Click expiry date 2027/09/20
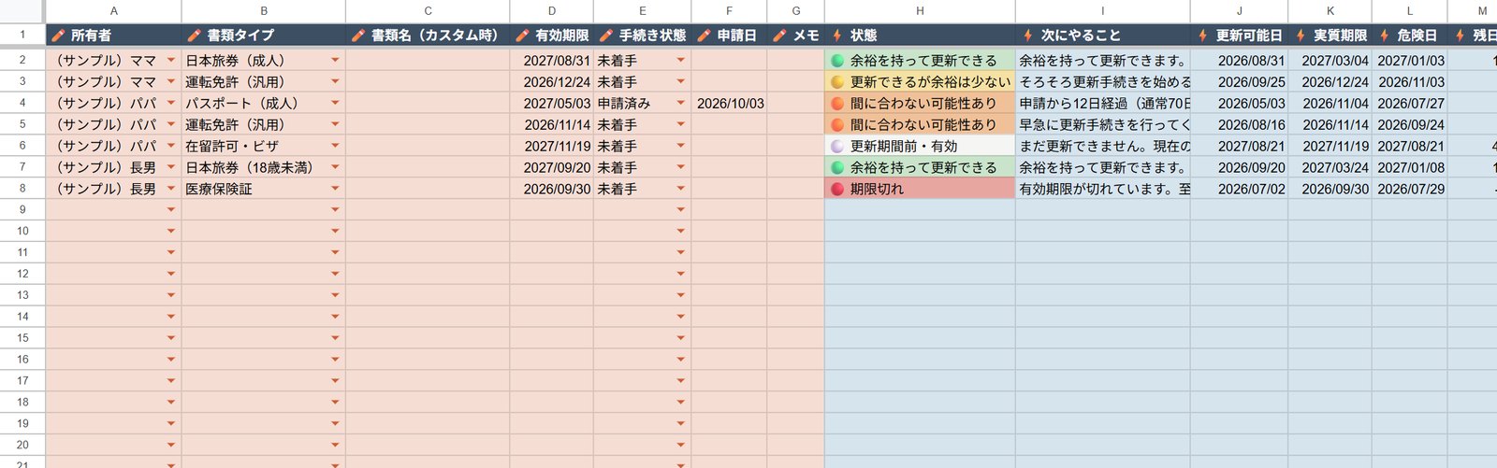1497x468 pixels. 557,167
